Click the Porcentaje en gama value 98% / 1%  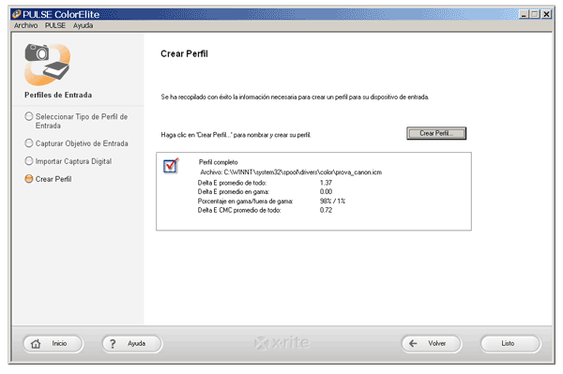pyautogui.click(x=332, y=201)
